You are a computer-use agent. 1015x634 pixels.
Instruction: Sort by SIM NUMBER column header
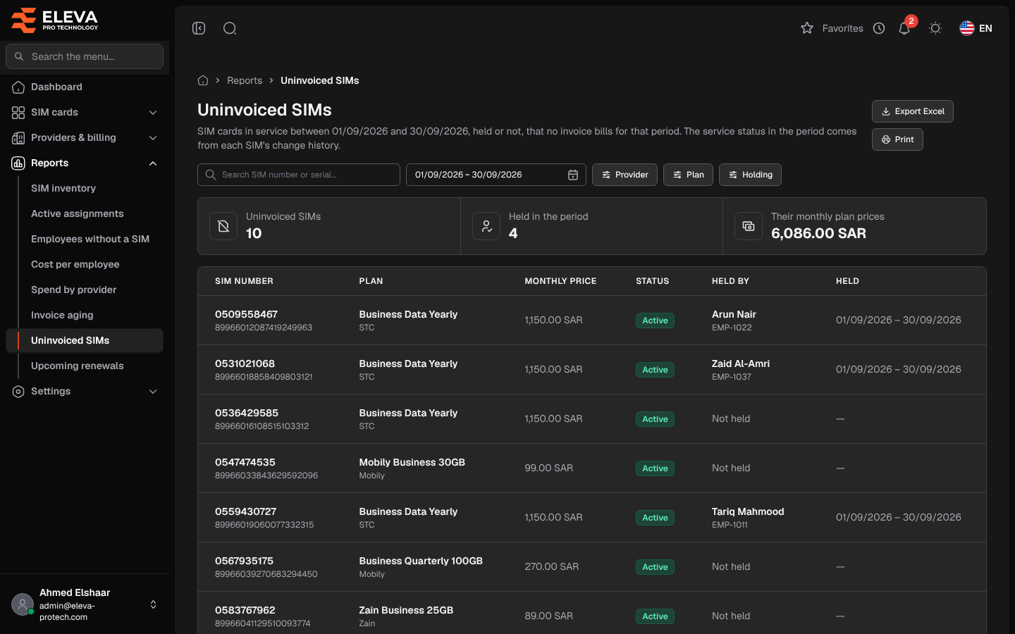pyautogui.click(x=244, y=281)
